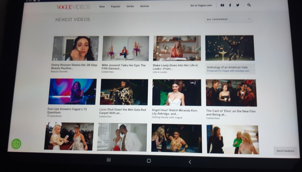Open the New menu item
The image size is (302, 172).
click(x=102, y=6)
